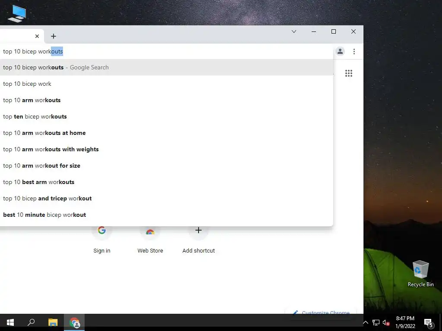Choose 'top 10 best arm workouts'

166,182
